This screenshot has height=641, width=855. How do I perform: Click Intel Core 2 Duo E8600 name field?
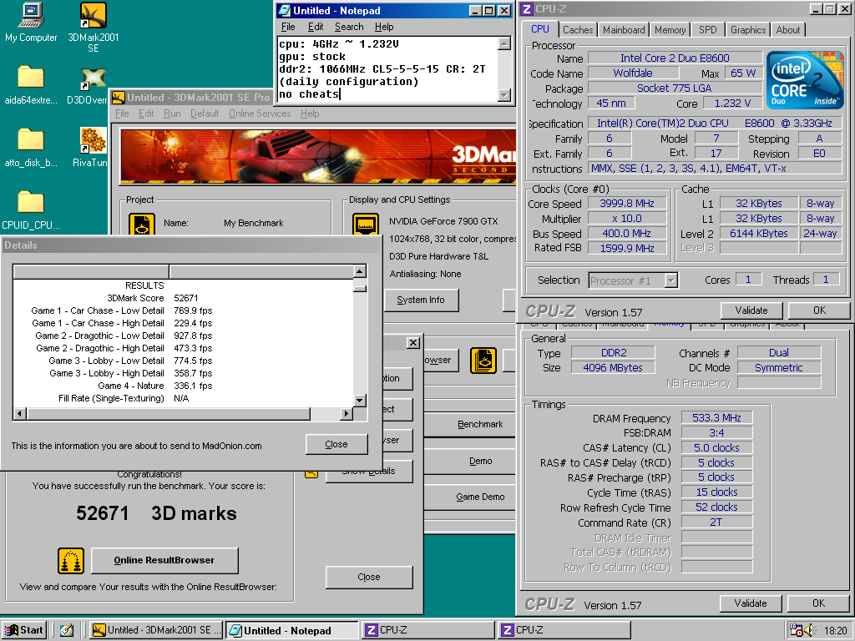tap(675, 58)
